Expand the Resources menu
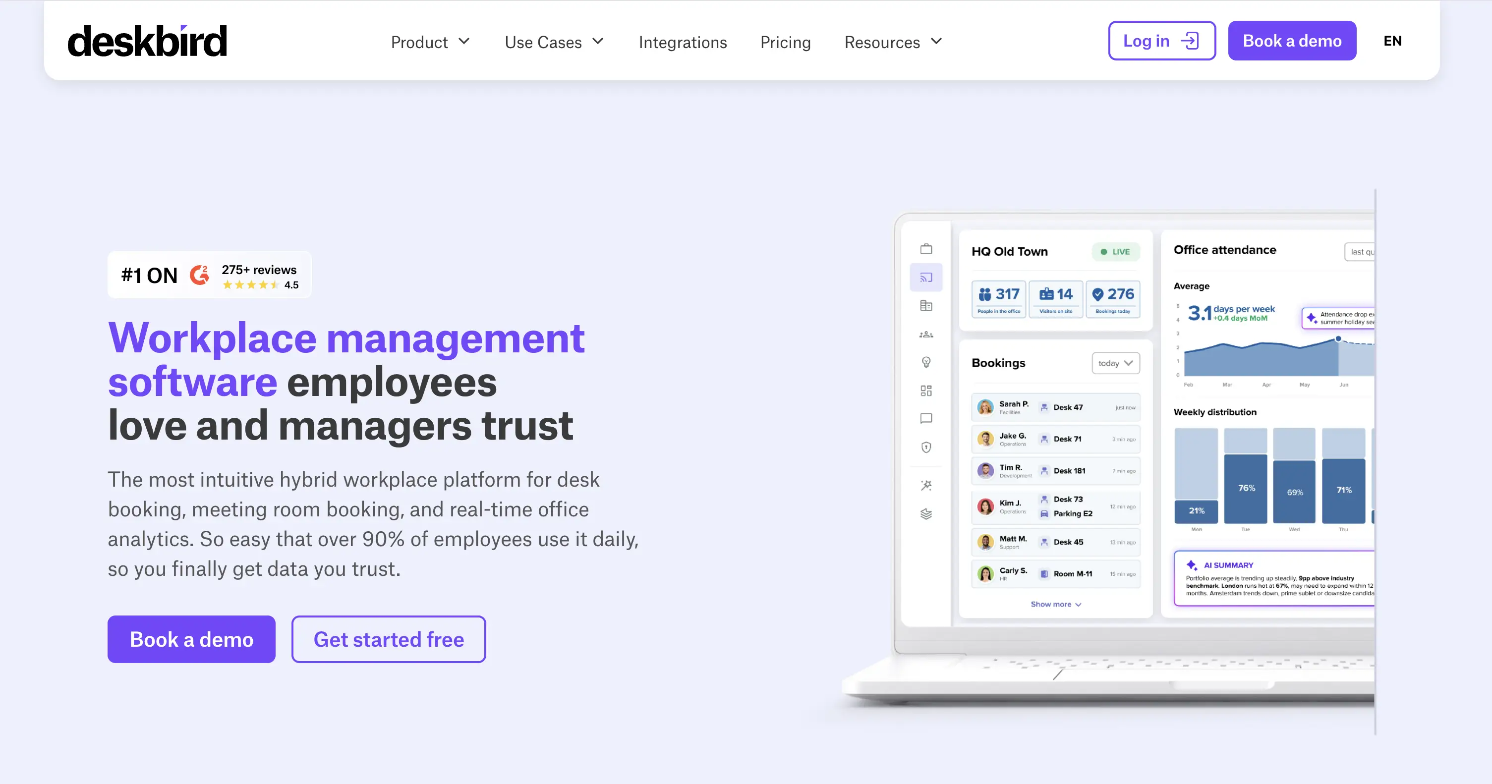This screenshot has width=1492, height=784. [893, 42]
